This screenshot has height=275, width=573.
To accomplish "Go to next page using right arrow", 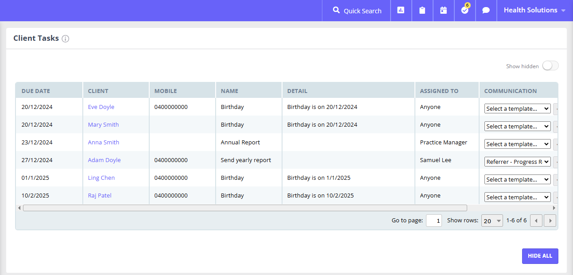I will (550, 221).
